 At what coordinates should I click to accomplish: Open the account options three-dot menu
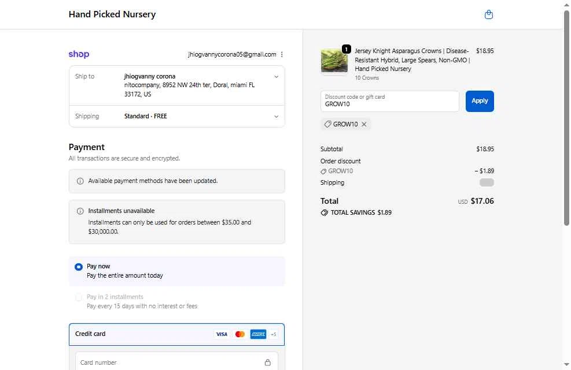[282, 54]
